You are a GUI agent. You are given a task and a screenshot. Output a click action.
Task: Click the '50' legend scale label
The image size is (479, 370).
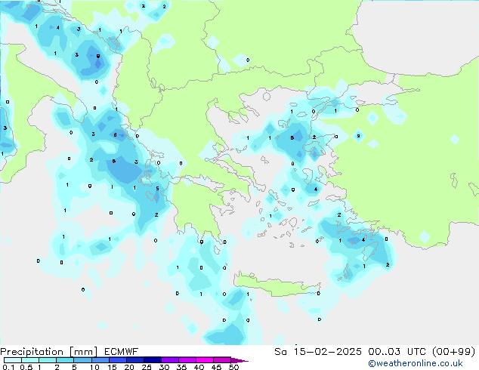pos(233,367)
